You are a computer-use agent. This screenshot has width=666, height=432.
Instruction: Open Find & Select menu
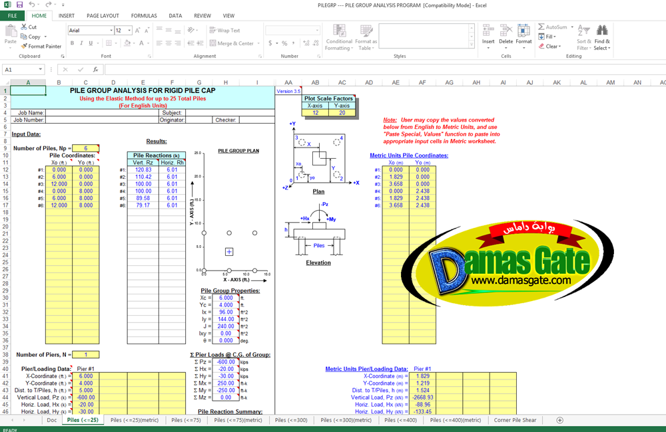602,37
